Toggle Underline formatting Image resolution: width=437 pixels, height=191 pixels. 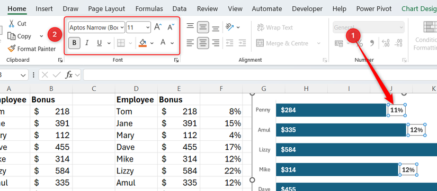[x=99, y=43]
